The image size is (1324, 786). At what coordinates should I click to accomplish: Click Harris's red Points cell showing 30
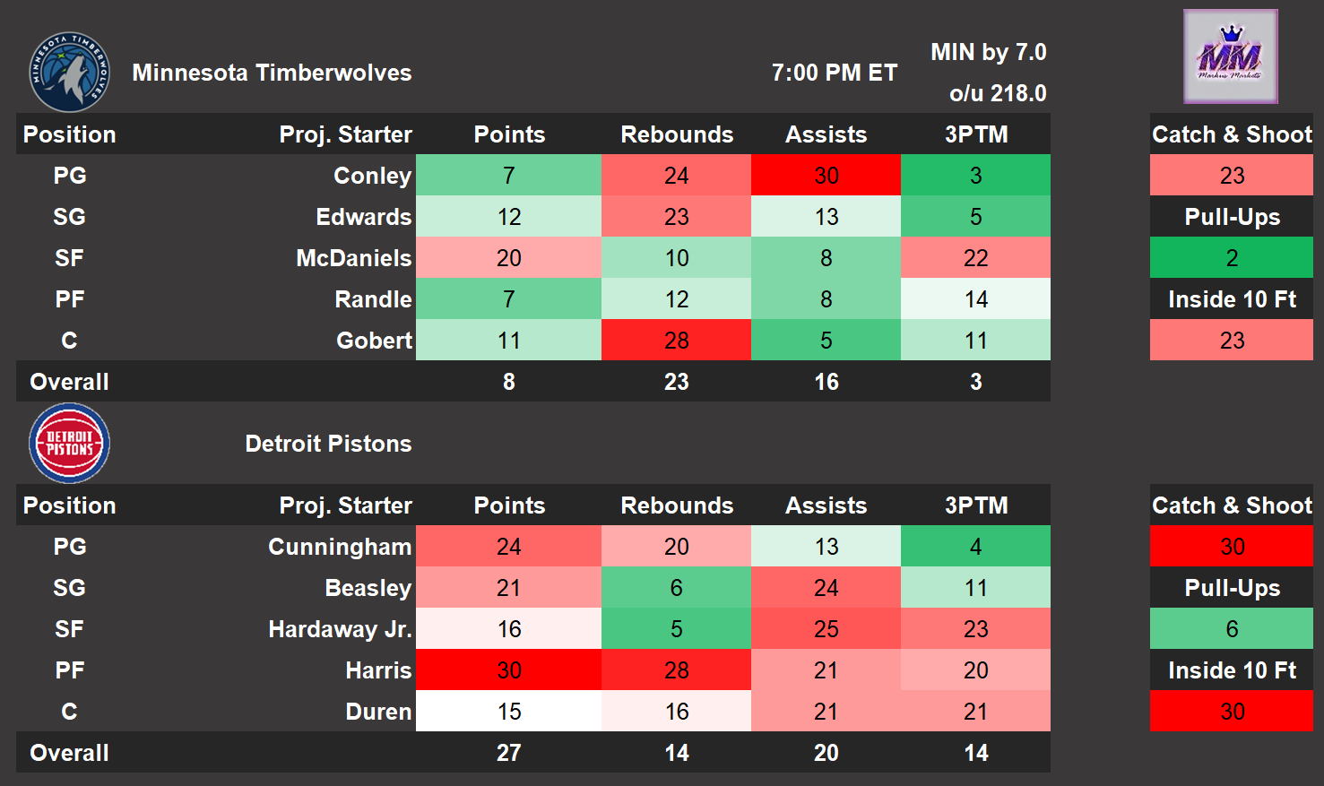(x=508, y=670)
